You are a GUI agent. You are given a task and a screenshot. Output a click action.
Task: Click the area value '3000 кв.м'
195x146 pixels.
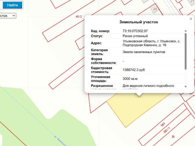[x=130, y=79]
